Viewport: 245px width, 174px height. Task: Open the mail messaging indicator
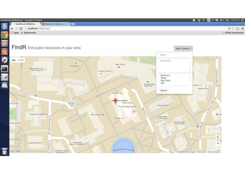217,20
